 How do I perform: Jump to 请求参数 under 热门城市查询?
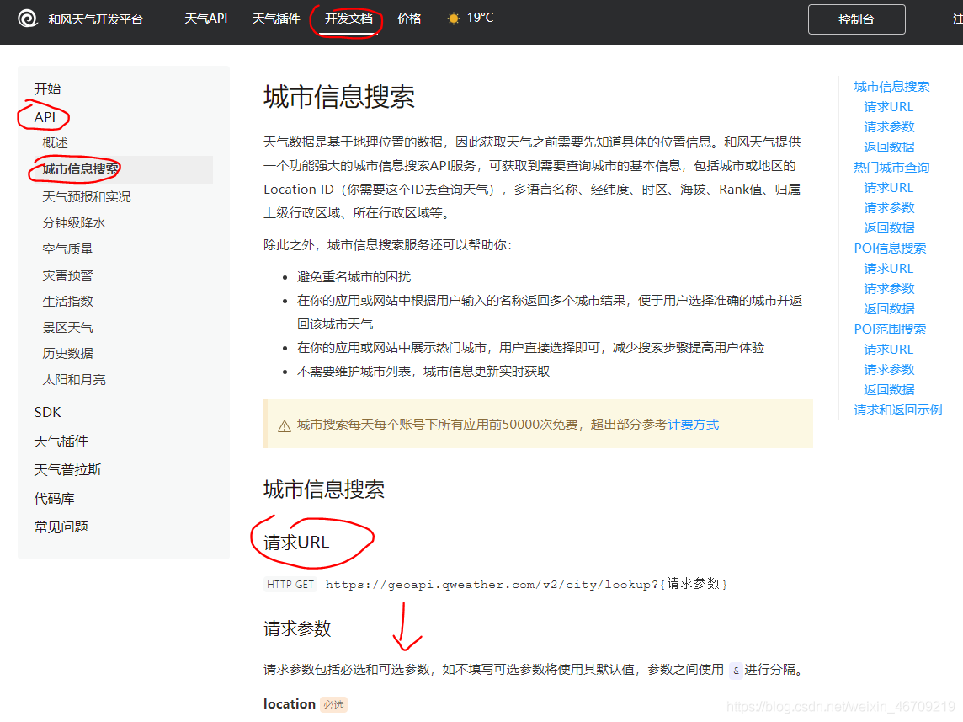(x=889, y=208)
